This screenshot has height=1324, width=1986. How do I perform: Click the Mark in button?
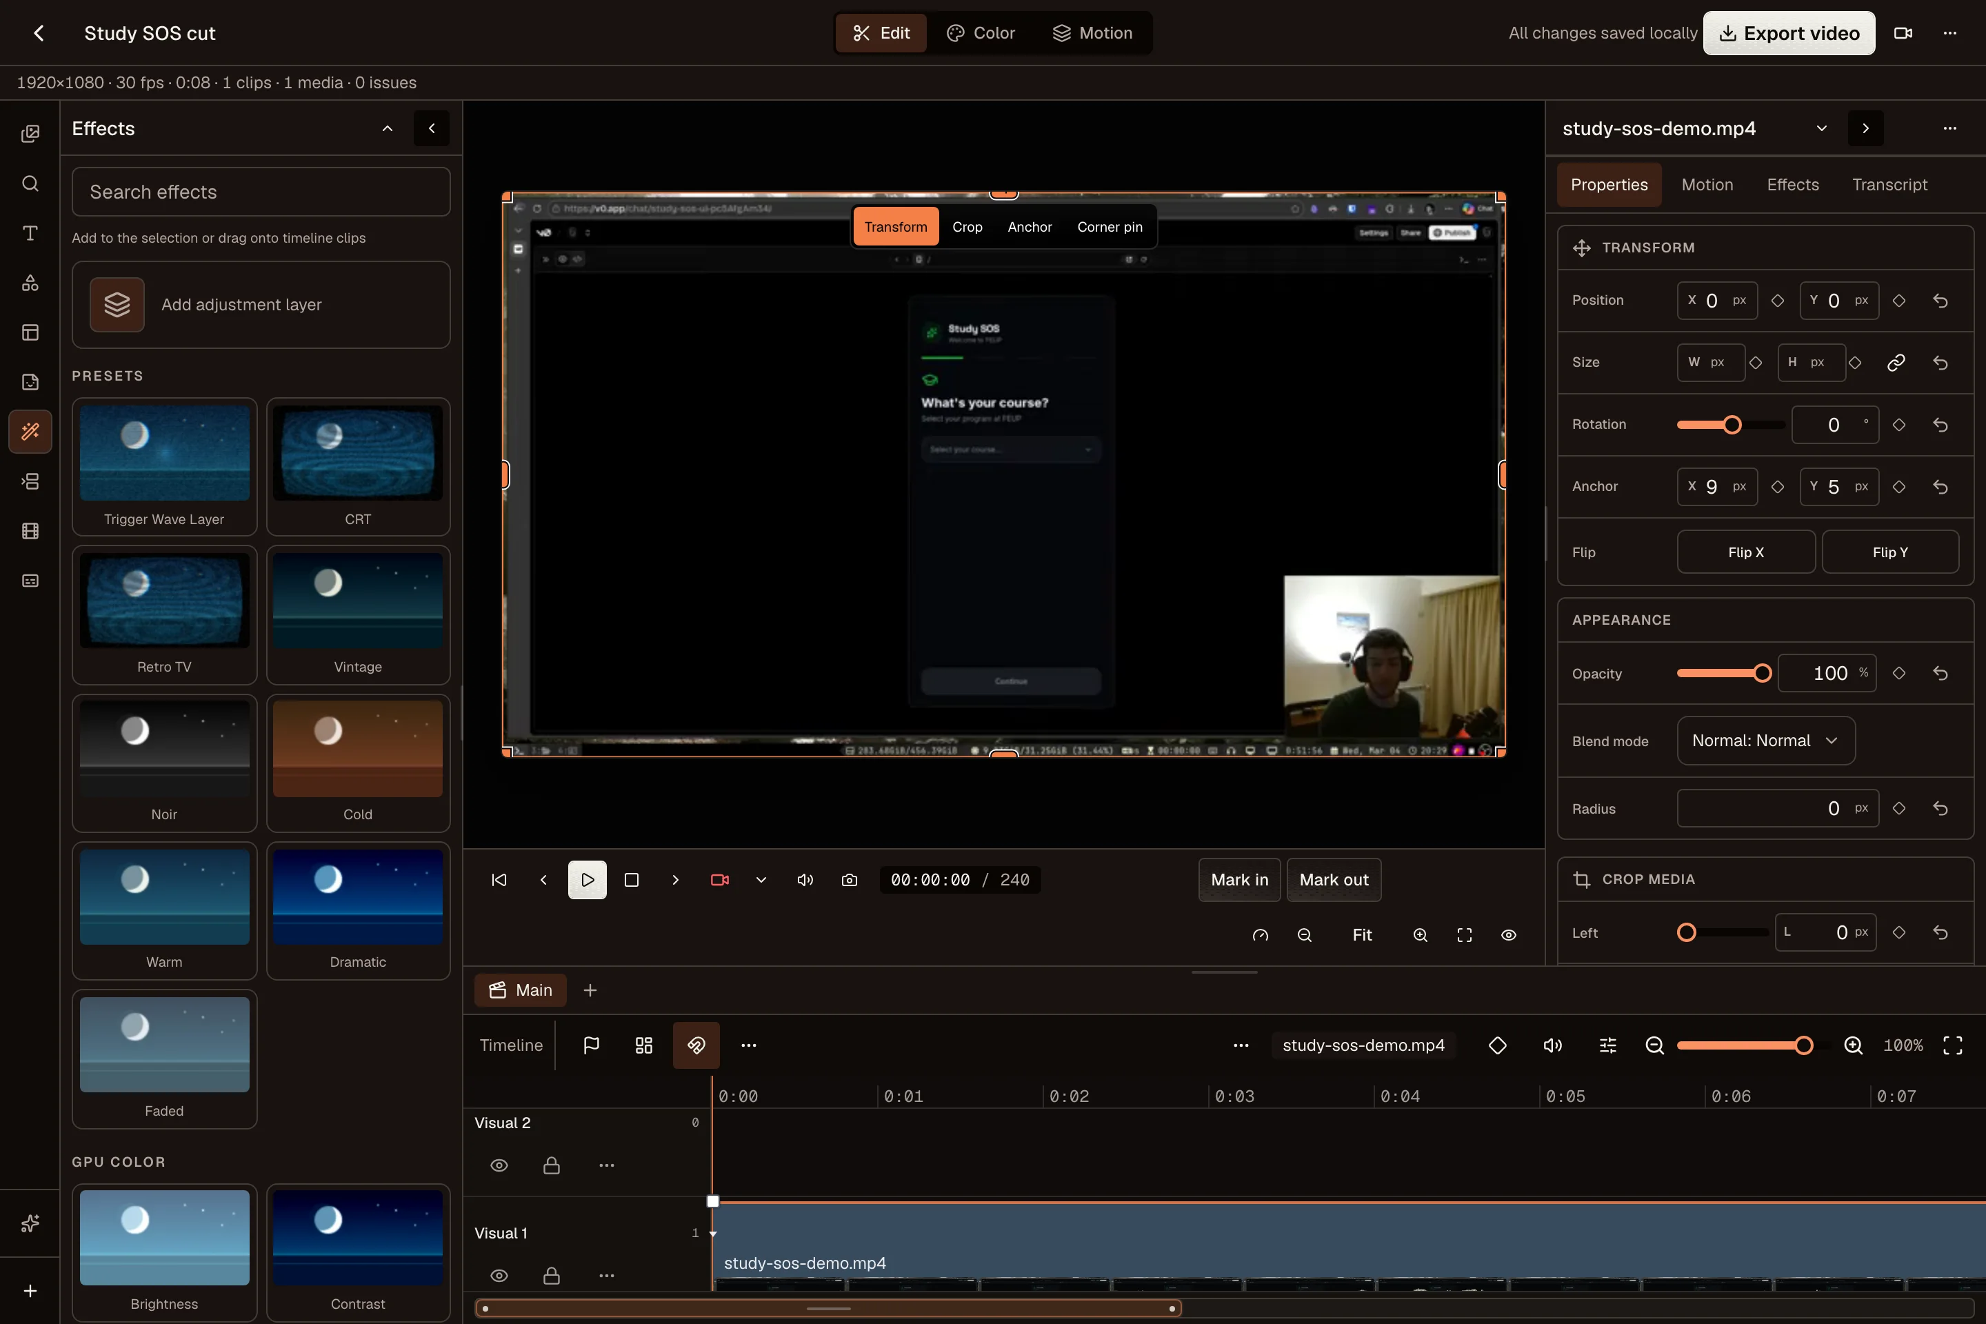[x=1238, y=880]
